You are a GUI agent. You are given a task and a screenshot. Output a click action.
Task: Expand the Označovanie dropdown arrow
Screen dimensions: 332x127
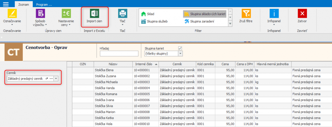[x=12, y=25]
